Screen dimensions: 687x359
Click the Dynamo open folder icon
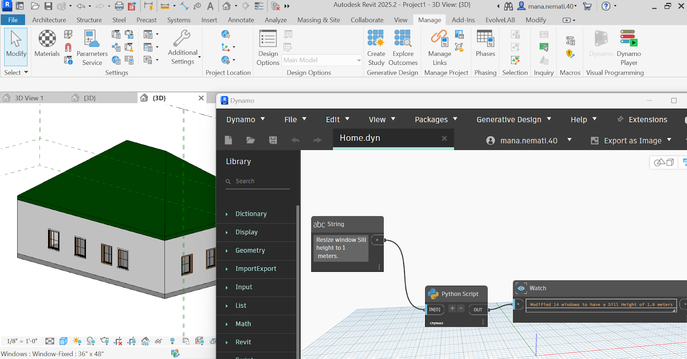pyautogui.click(x=251, y=140)
